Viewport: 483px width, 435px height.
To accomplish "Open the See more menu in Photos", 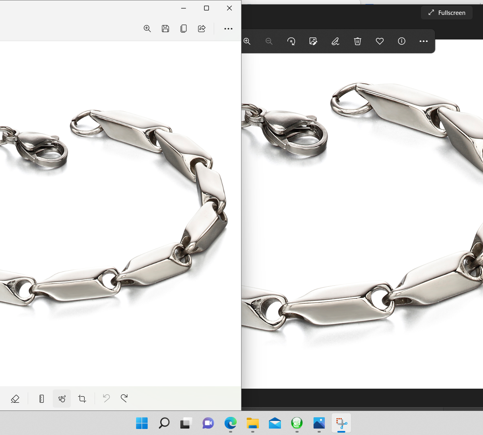I will 423,41.
